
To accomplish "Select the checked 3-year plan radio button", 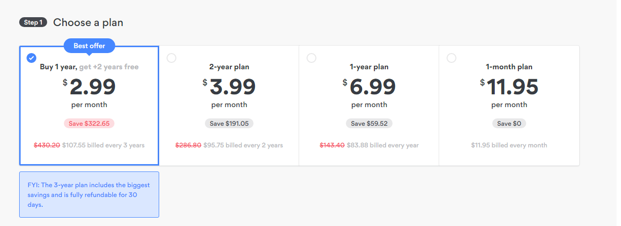I will pos(31,58).
